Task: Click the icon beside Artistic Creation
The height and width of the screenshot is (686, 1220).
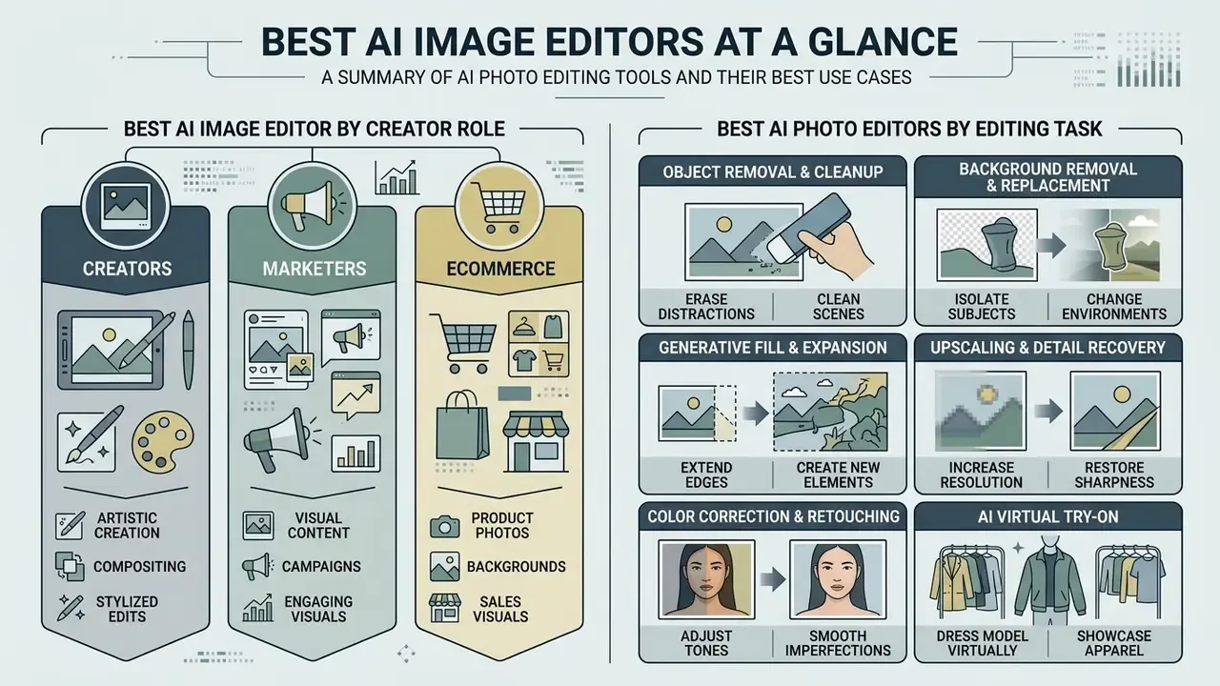Action: [70, 525]
